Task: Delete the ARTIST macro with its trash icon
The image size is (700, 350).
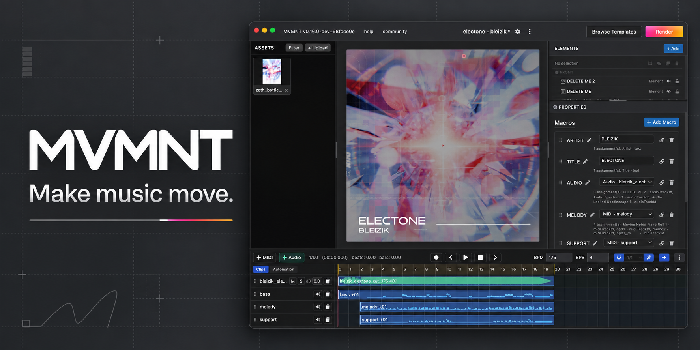Action: (672, 140)
